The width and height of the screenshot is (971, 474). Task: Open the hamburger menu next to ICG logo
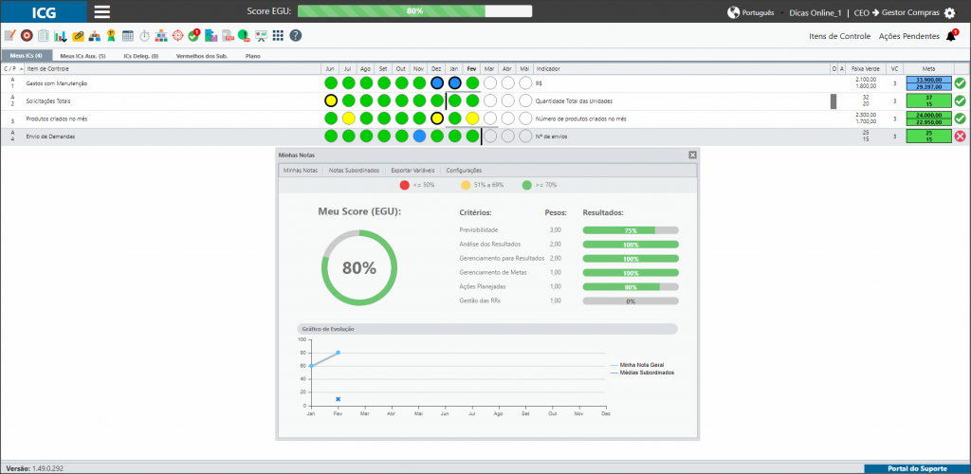102,11
